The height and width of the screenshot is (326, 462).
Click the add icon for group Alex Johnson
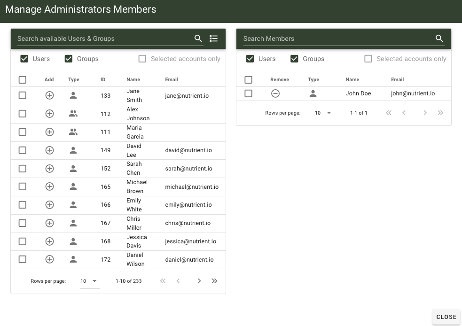pyautogui.click(x=49, y=114)
